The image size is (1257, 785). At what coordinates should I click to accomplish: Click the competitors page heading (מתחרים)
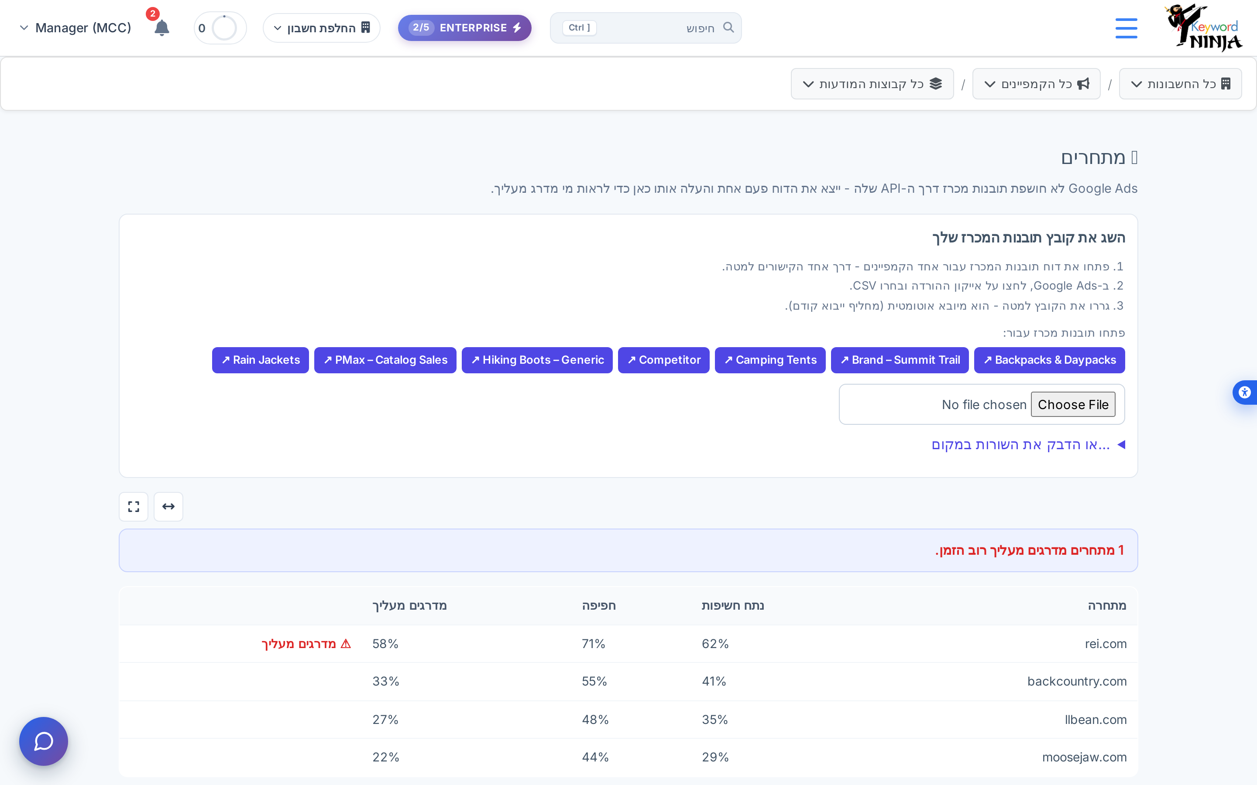click(x=1099, y=157)
